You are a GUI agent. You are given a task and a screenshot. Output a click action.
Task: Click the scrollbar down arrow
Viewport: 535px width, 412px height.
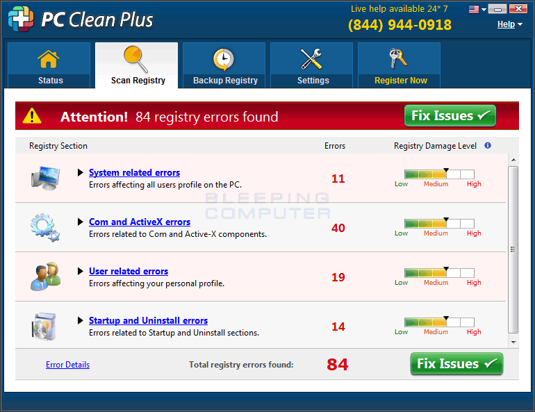[x=513, y=342]
